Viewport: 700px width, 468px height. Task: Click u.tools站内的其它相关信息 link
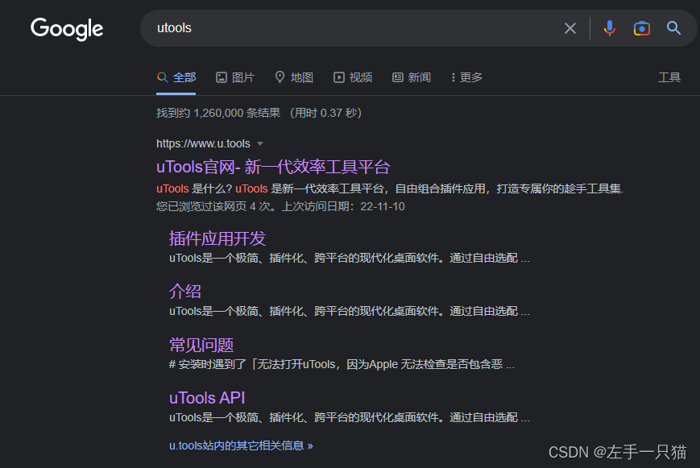tap(241, 445)
